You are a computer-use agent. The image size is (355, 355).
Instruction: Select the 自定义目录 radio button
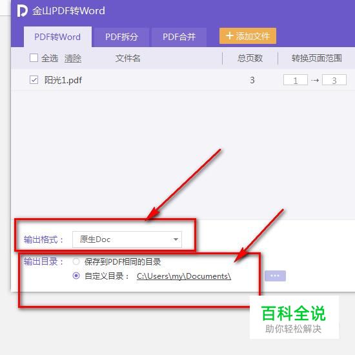pyautogui.click(x=76, y=276)
